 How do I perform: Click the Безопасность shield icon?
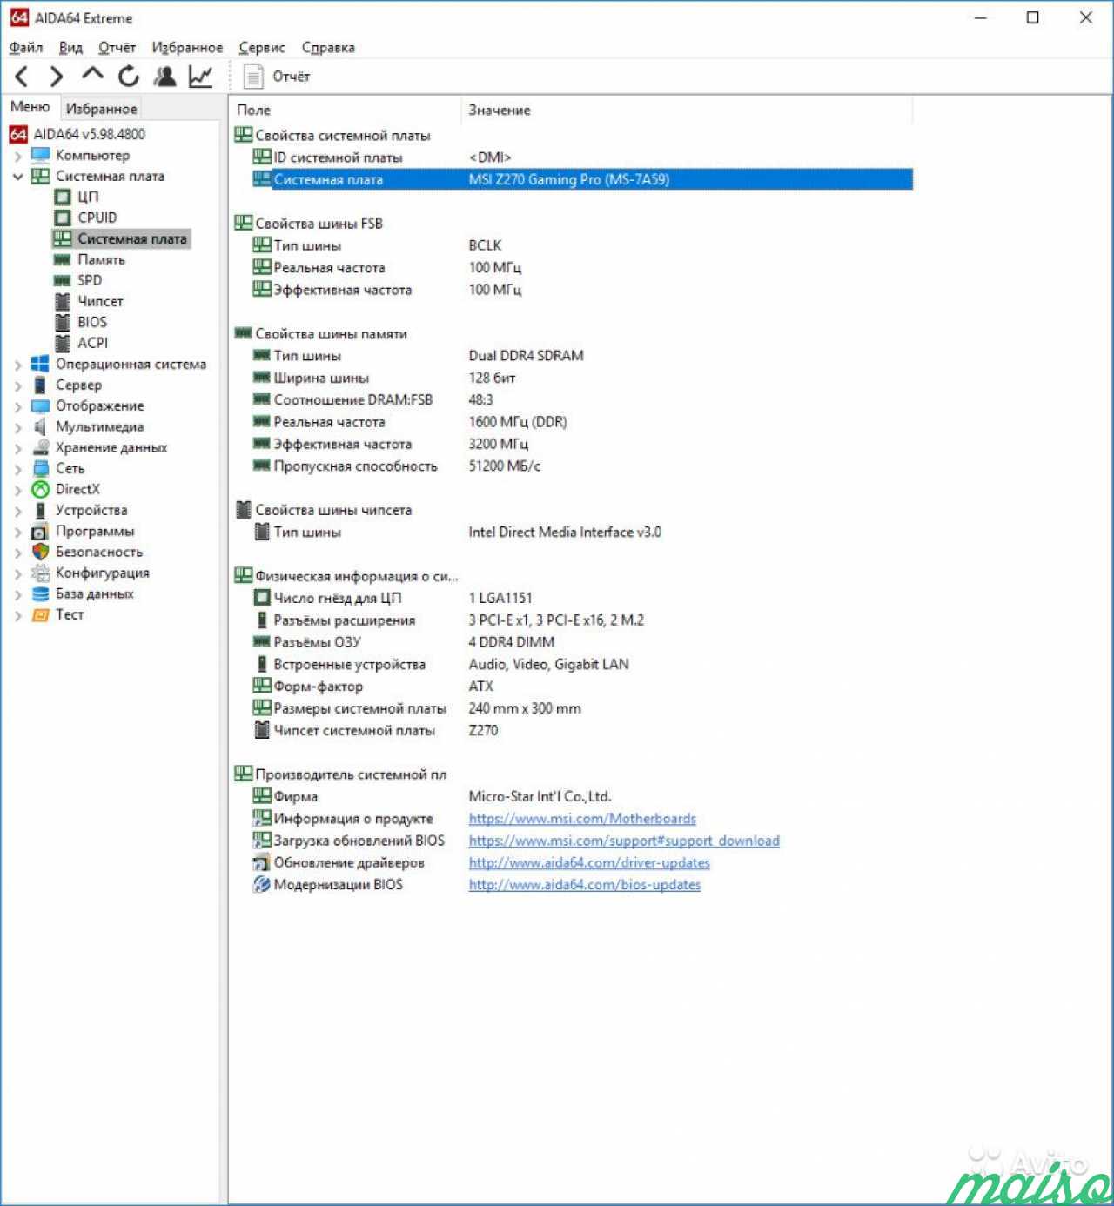click(41, 552)
